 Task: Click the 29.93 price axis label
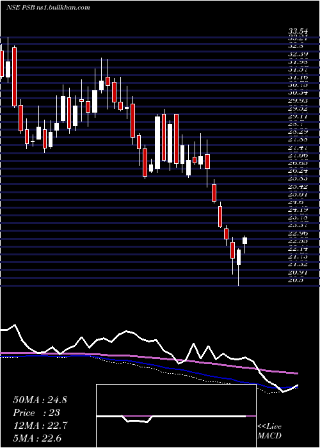(298, 101)
